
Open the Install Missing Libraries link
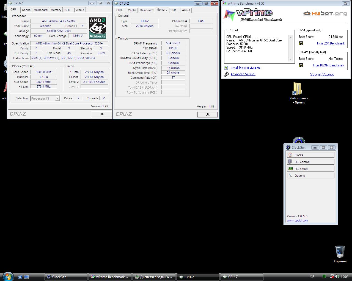tap(245, 68)
